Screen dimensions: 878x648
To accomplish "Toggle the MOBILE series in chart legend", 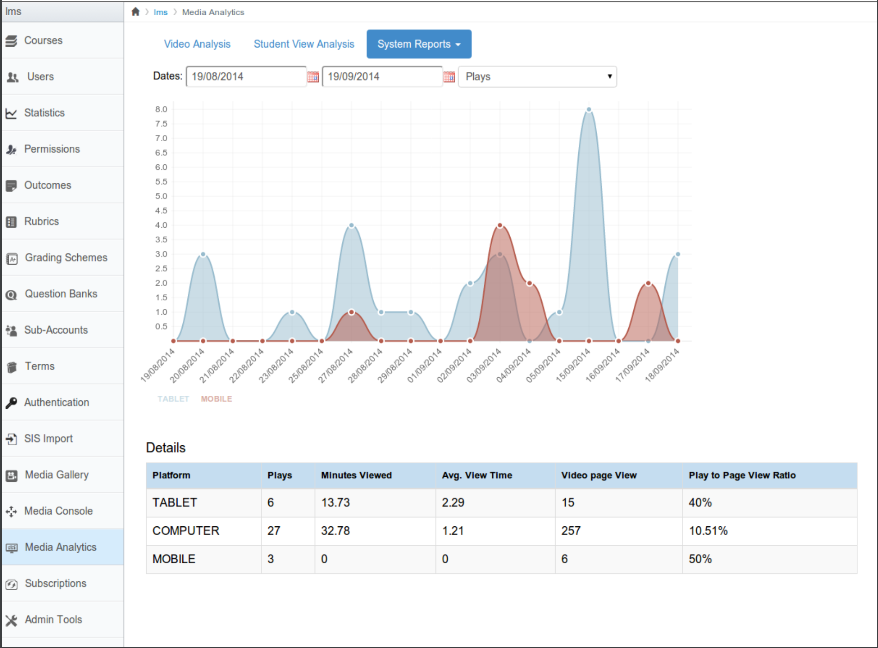I will point(216,399).
